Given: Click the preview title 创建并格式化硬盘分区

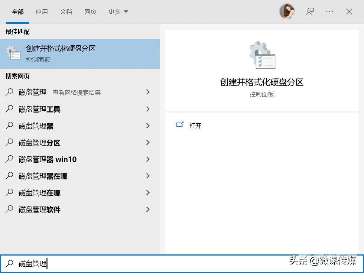Looking at the screenshot, I should (261, 82).
